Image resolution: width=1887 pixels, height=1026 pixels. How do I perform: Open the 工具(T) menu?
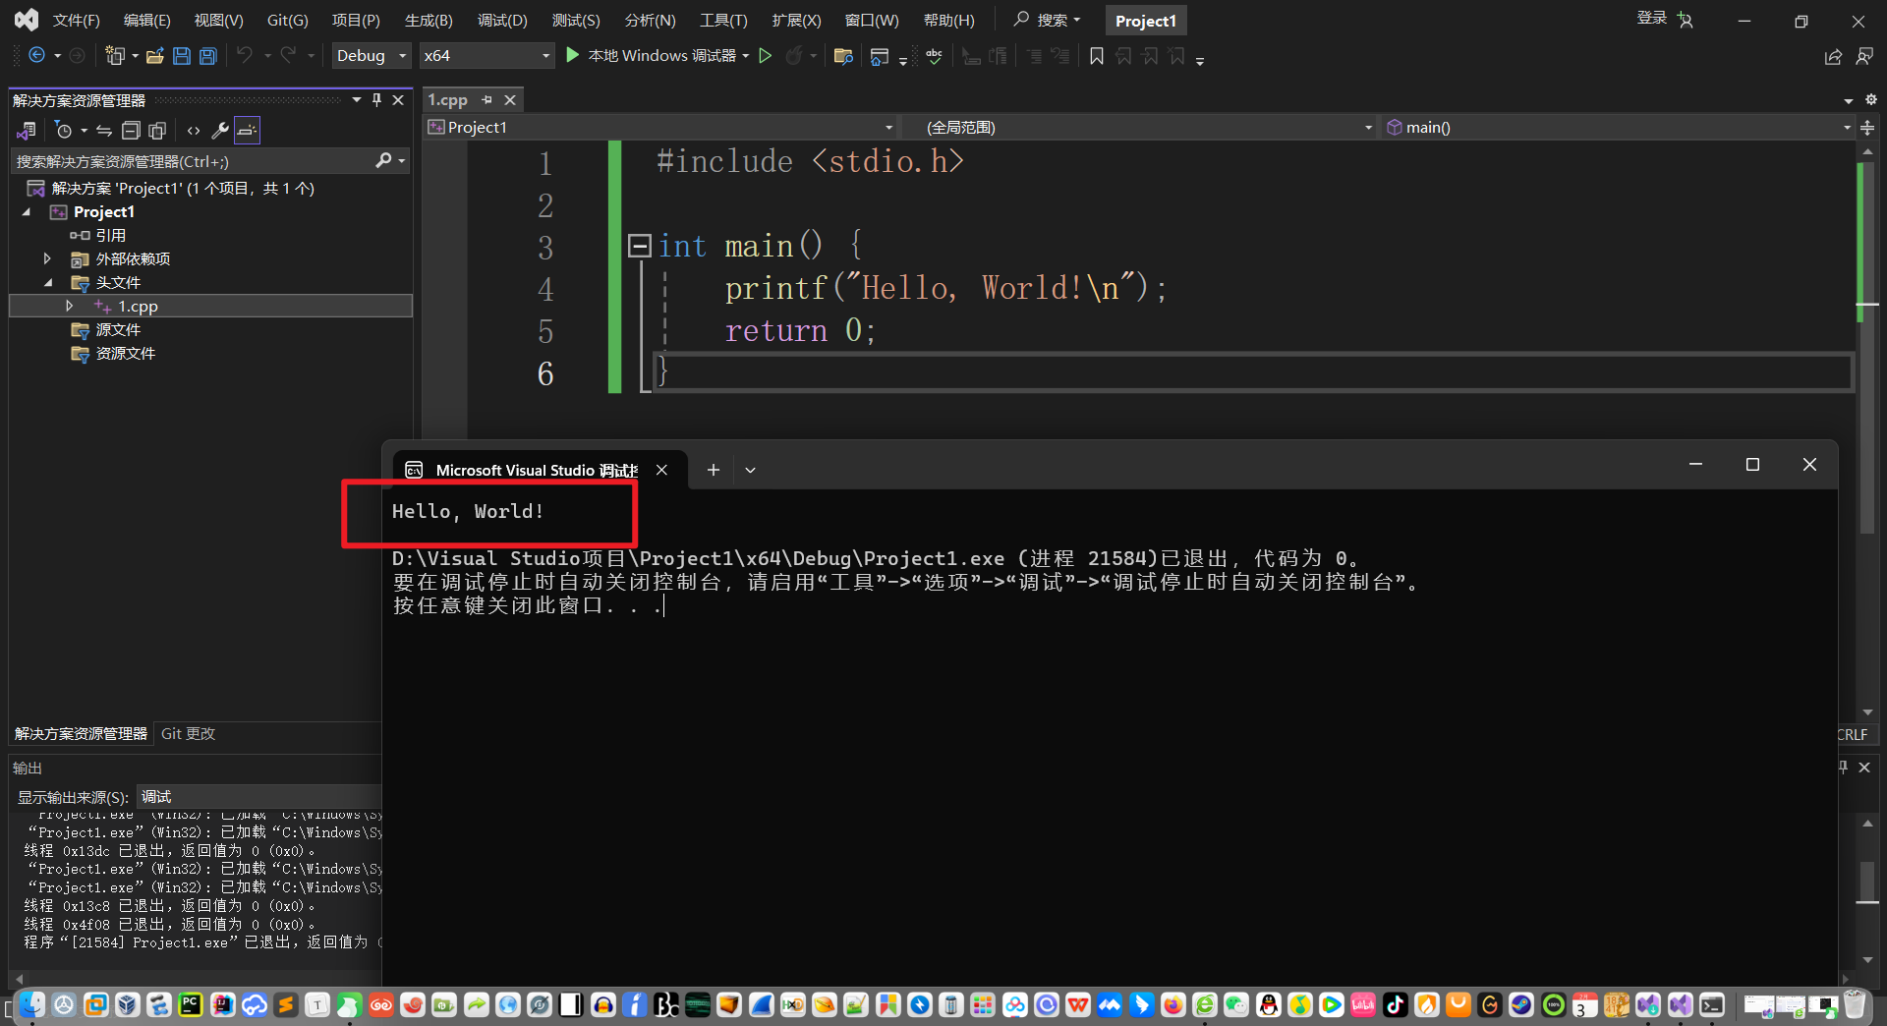click(723, 21)
